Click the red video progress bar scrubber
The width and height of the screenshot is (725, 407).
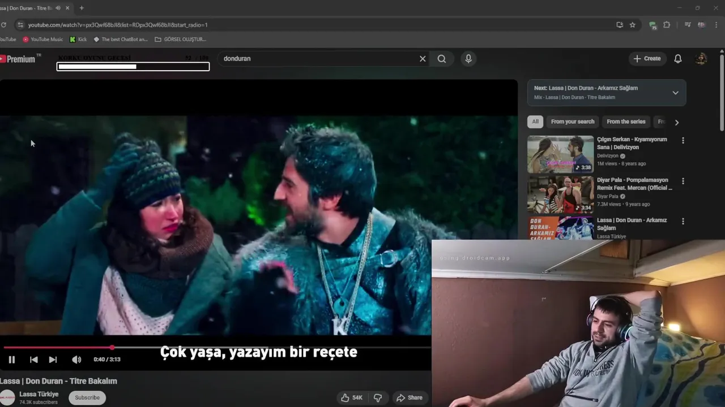pyautogui.click(x=112, y=348)
